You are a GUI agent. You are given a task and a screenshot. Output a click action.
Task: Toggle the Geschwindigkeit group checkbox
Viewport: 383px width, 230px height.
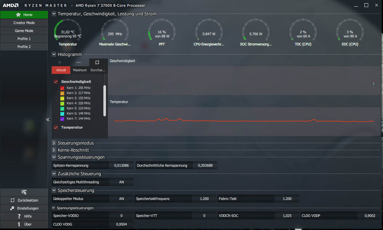56,82
